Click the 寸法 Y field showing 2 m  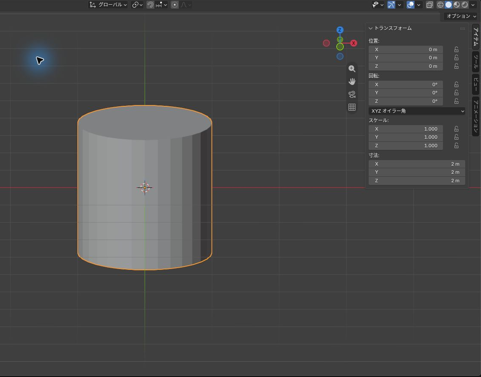tap(416, 172)
